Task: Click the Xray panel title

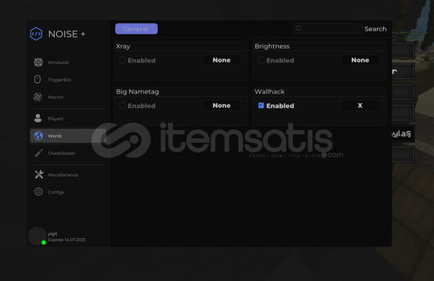Action: (x=123, y=46)
